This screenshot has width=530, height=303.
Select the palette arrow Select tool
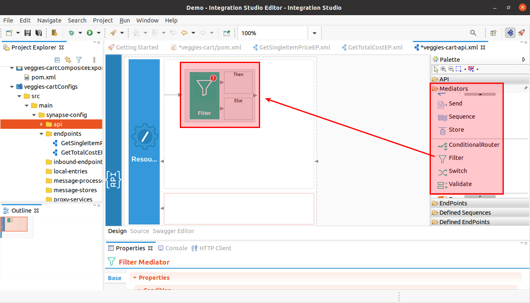coord(436,69)
